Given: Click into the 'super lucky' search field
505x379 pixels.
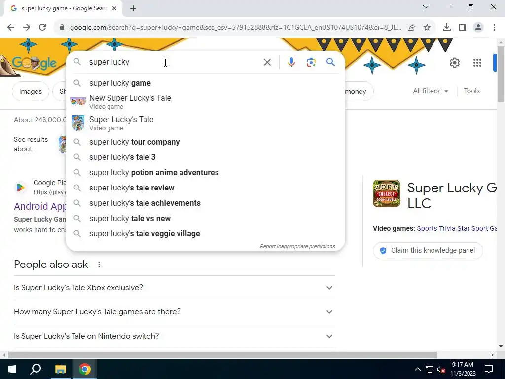Looking at the screenshot, I should [174, 62].
